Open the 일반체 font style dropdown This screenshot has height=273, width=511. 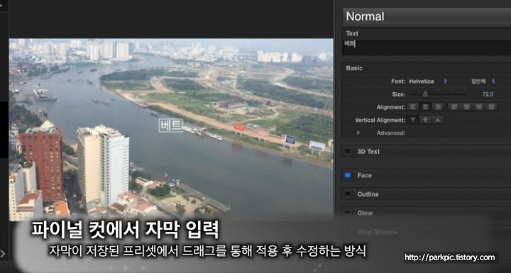click(x=483, y=82)
